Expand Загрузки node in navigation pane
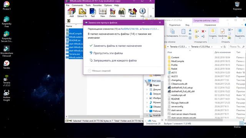246x138 pixels. 147,94
